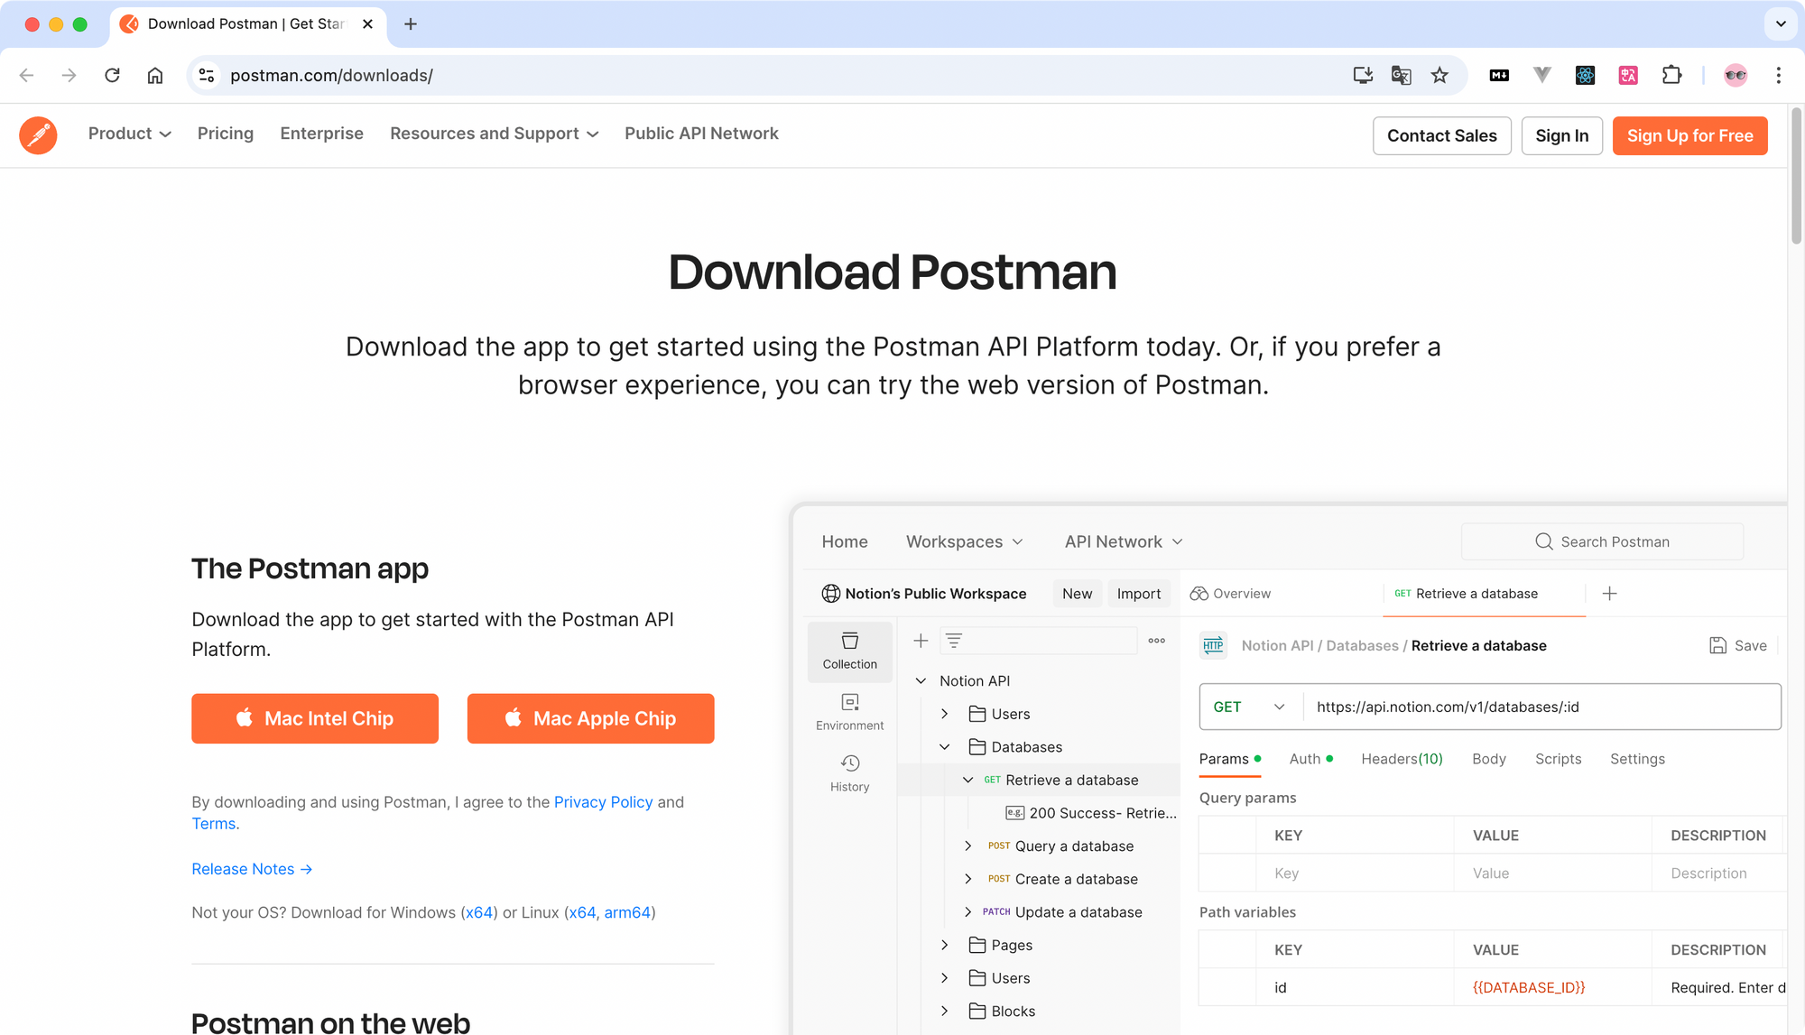Open the History panel in Postman sidebar
The height and width of the screenshot is (1035, 1805).
[x=849, y=772]
